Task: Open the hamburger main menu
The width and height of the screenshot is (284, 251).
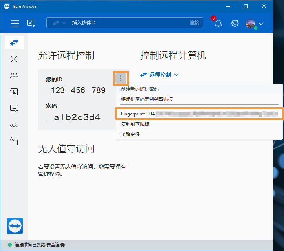Action: click(15, 23)
